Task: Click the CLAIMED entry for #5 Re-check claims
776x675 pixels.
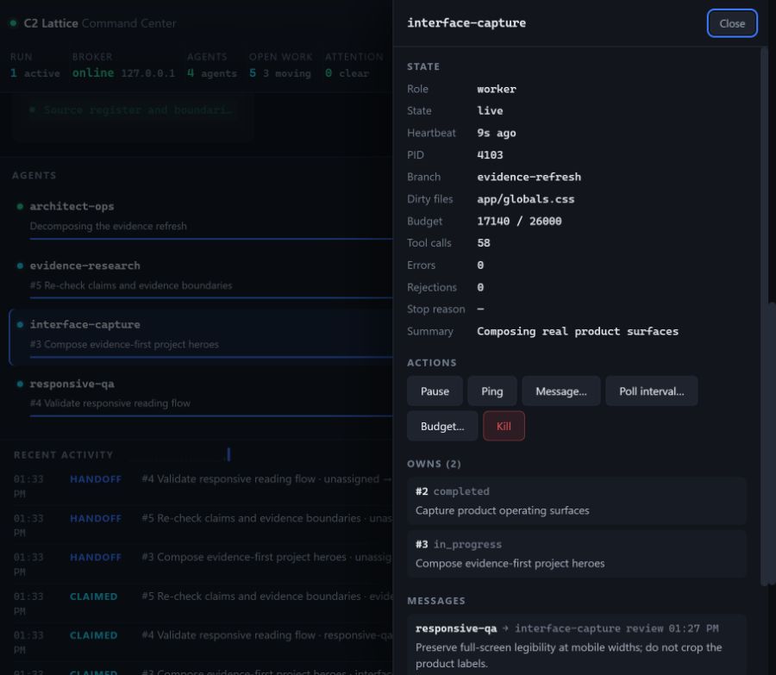Action: pyautogui.click(x=203, y=603)
